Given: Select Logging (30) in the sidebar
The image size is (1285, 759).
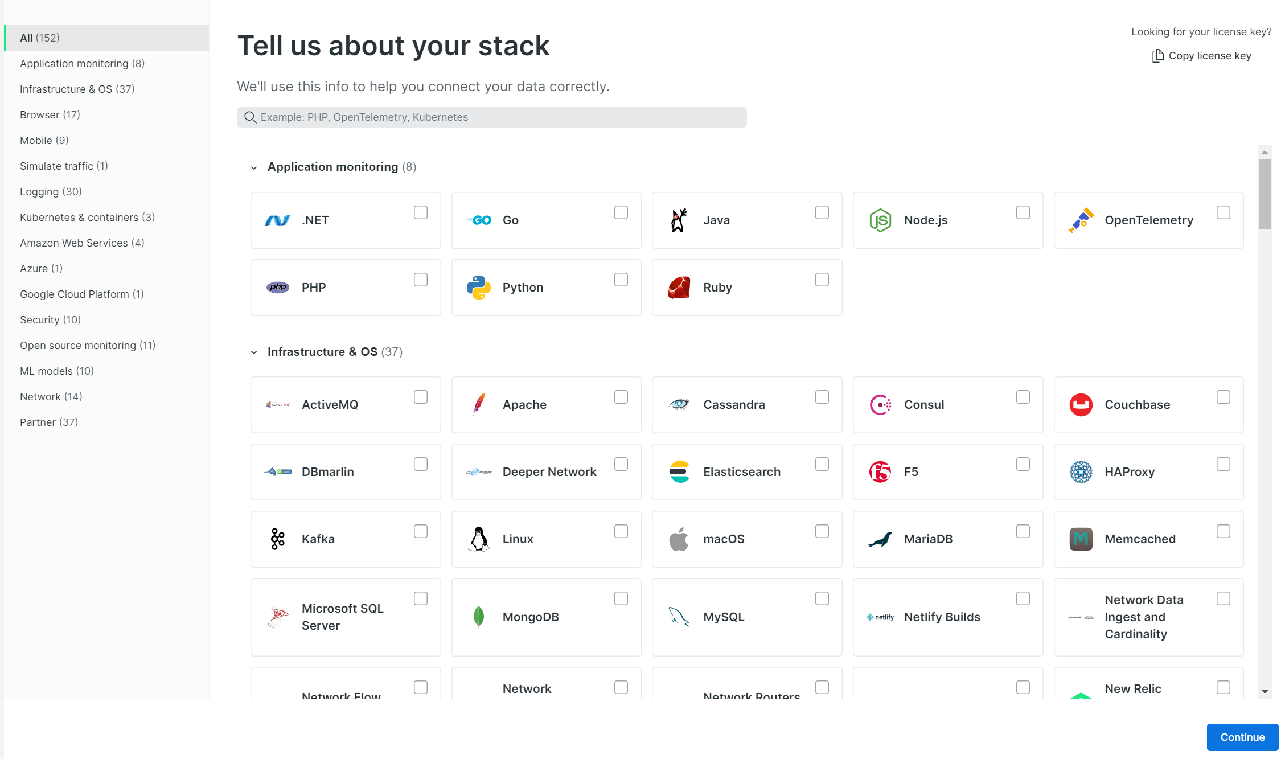Looking at the screenshot, I should pyautogui.click(x=51, y=191).
